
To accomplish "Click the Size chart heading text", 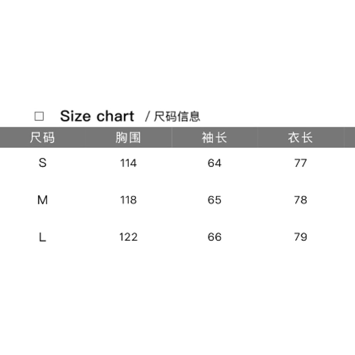I will point(97,116).
